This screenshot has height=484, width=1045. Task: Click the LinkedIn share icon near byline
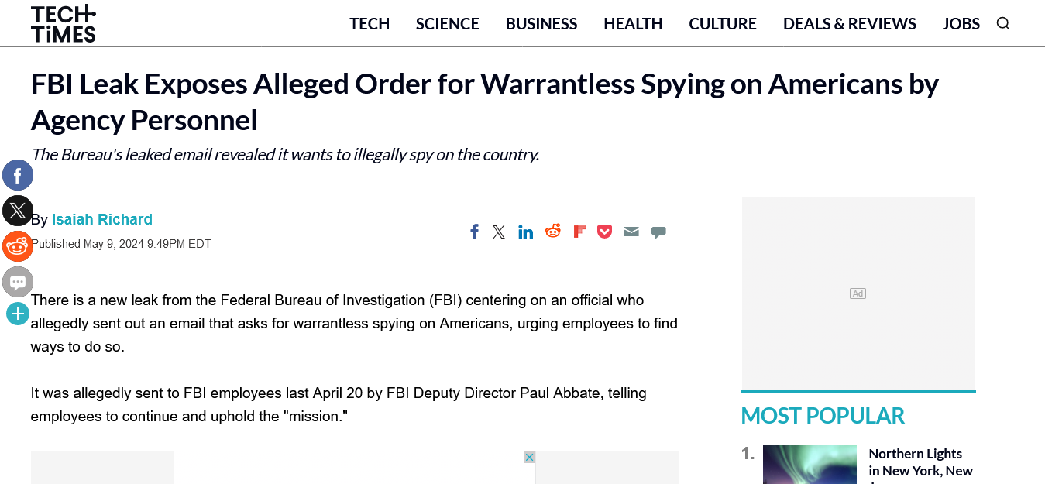[526, 232]
